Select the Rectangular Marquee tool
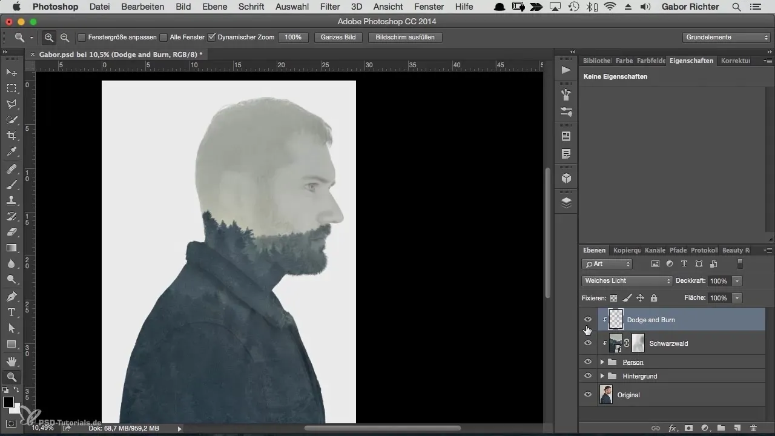This screenshot has height=436, width=775. [12, 88]
